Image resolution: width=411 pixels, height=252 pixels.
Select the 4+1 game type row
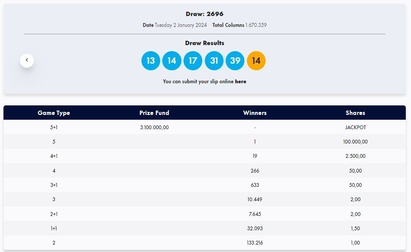point(54,156)
